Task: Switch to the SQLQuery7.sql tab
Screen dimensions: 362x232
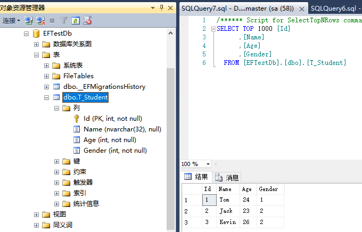Action: point(237,9)
